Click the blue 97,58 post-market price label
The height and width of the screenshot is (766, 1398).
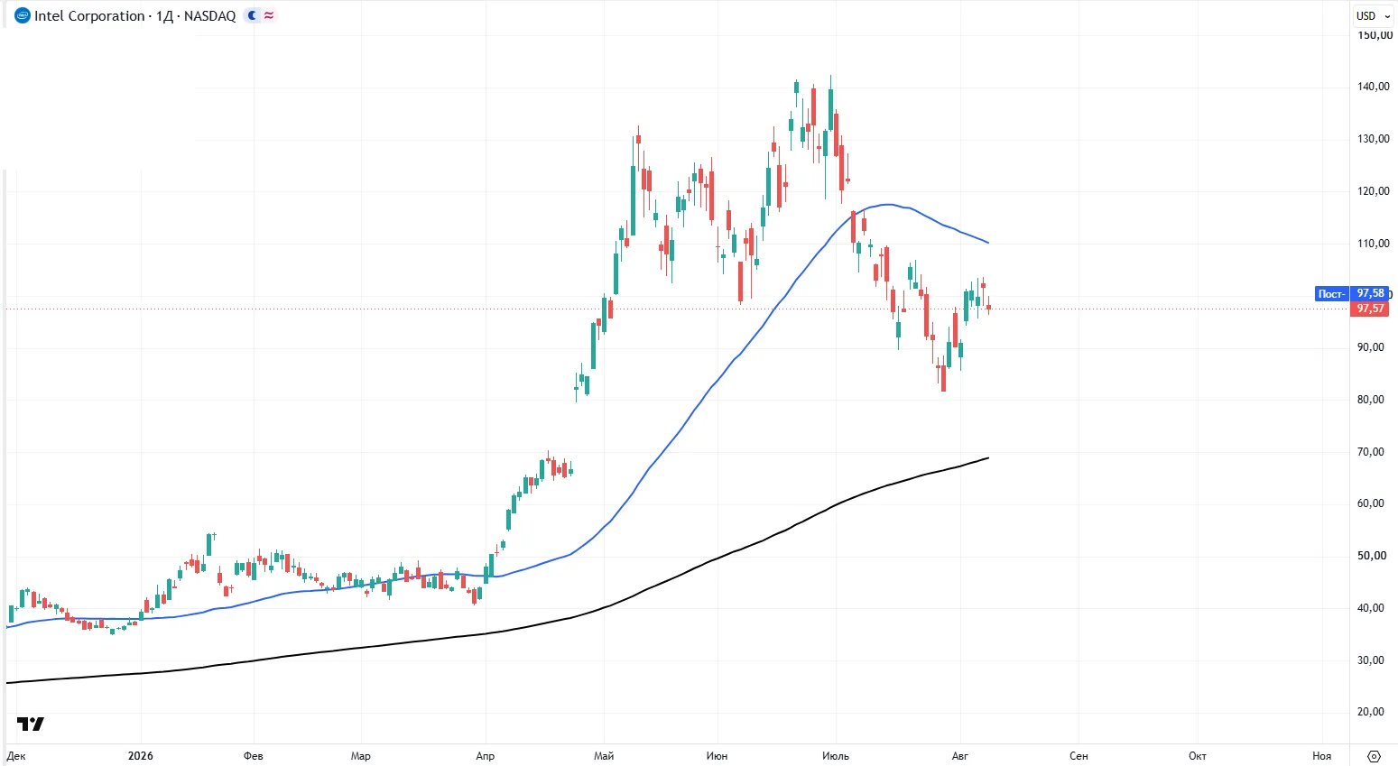pyautogui.click(x=1370, y=293)
